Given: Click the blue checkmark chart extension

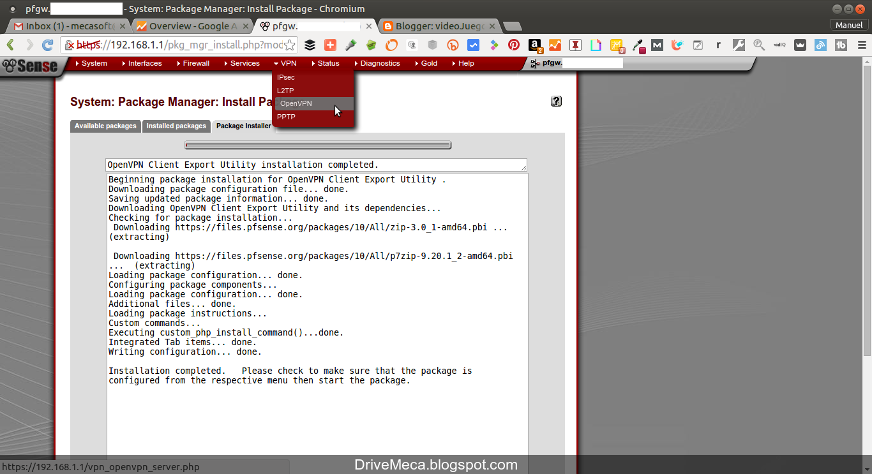Looking at the screenshot, I should coord(473,45).
